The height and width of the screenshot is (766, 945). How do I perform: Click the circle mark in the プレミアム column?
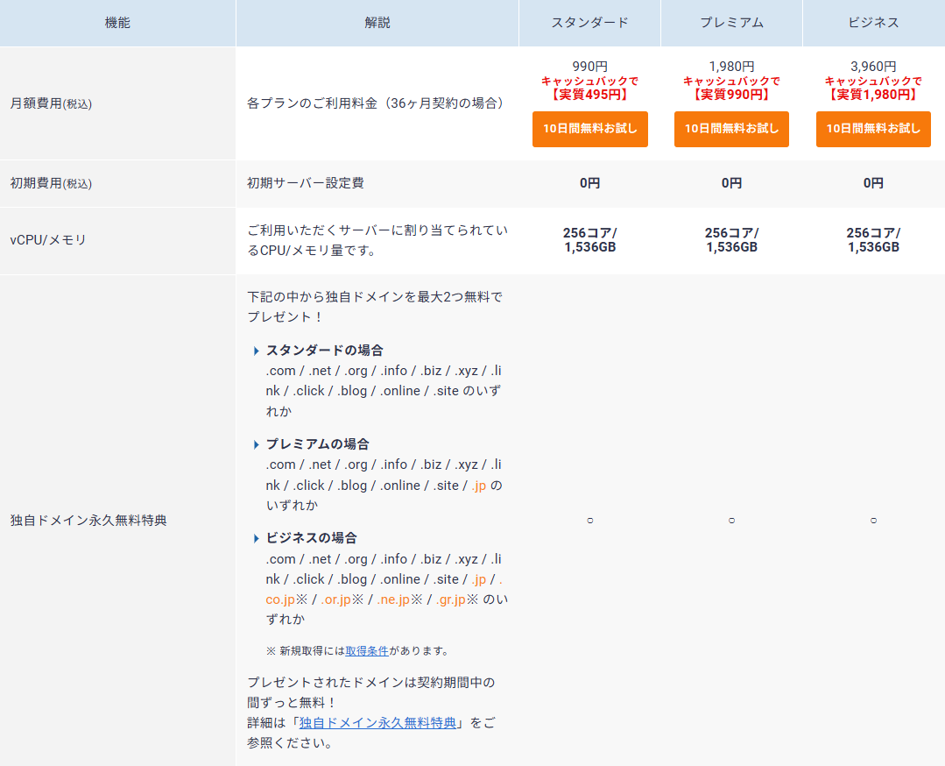(x=731, y=521)
